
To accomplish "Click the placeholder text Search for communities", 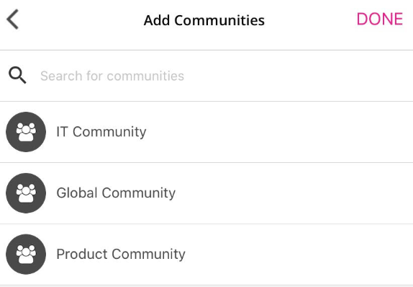I will pyautogui.click(x=112, y=76).
